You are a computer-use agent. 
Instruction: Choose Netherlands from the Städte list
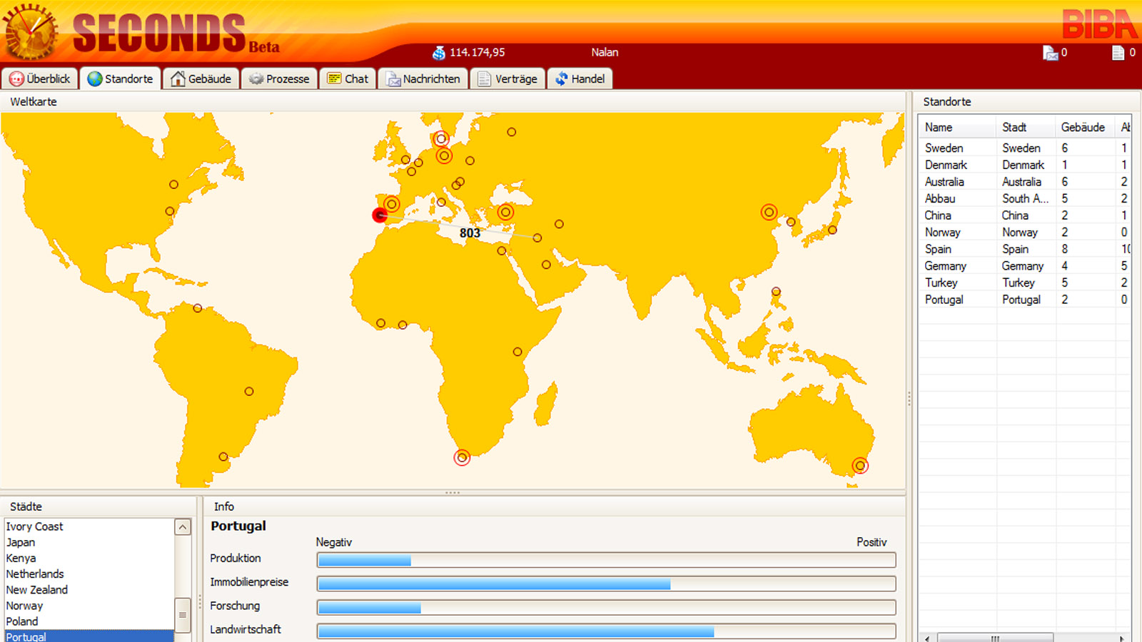coord(35,574)
